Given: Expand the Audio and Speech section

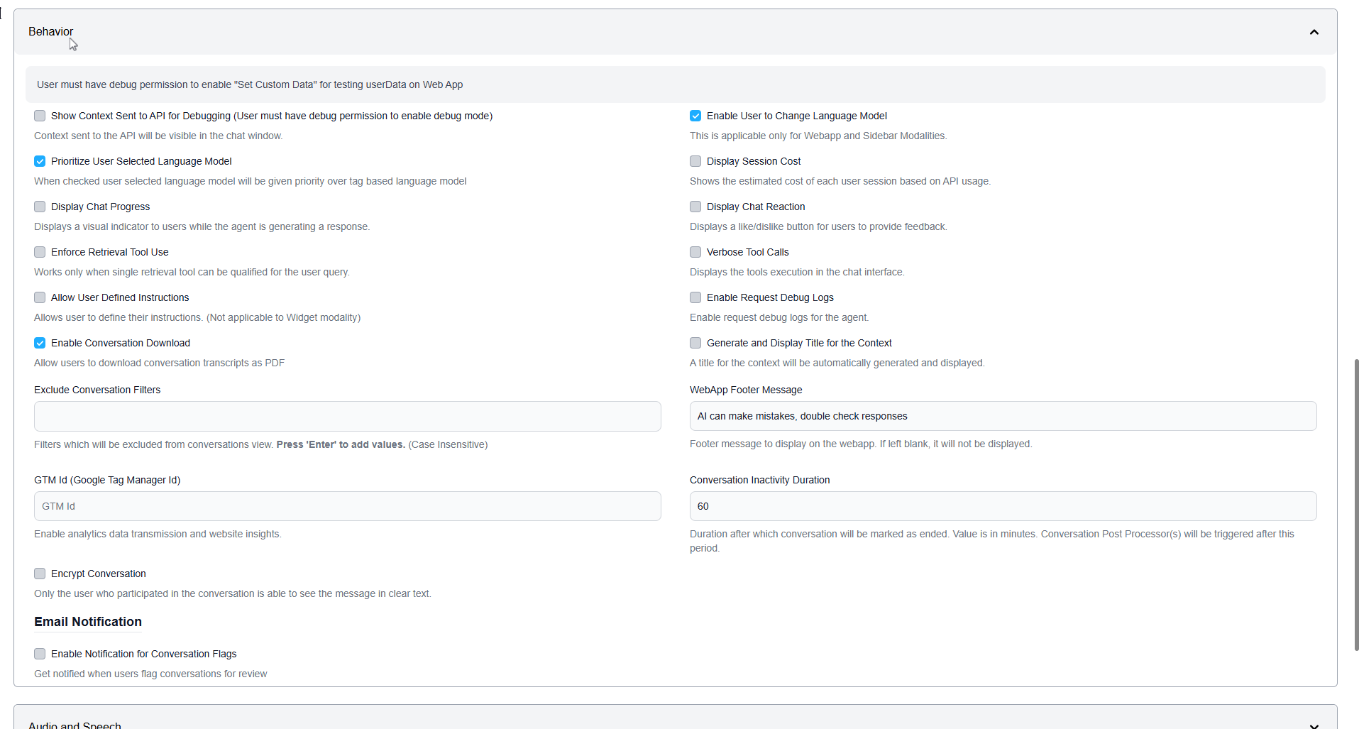Looking at the screenshot, I should (x=1314, y=725).
